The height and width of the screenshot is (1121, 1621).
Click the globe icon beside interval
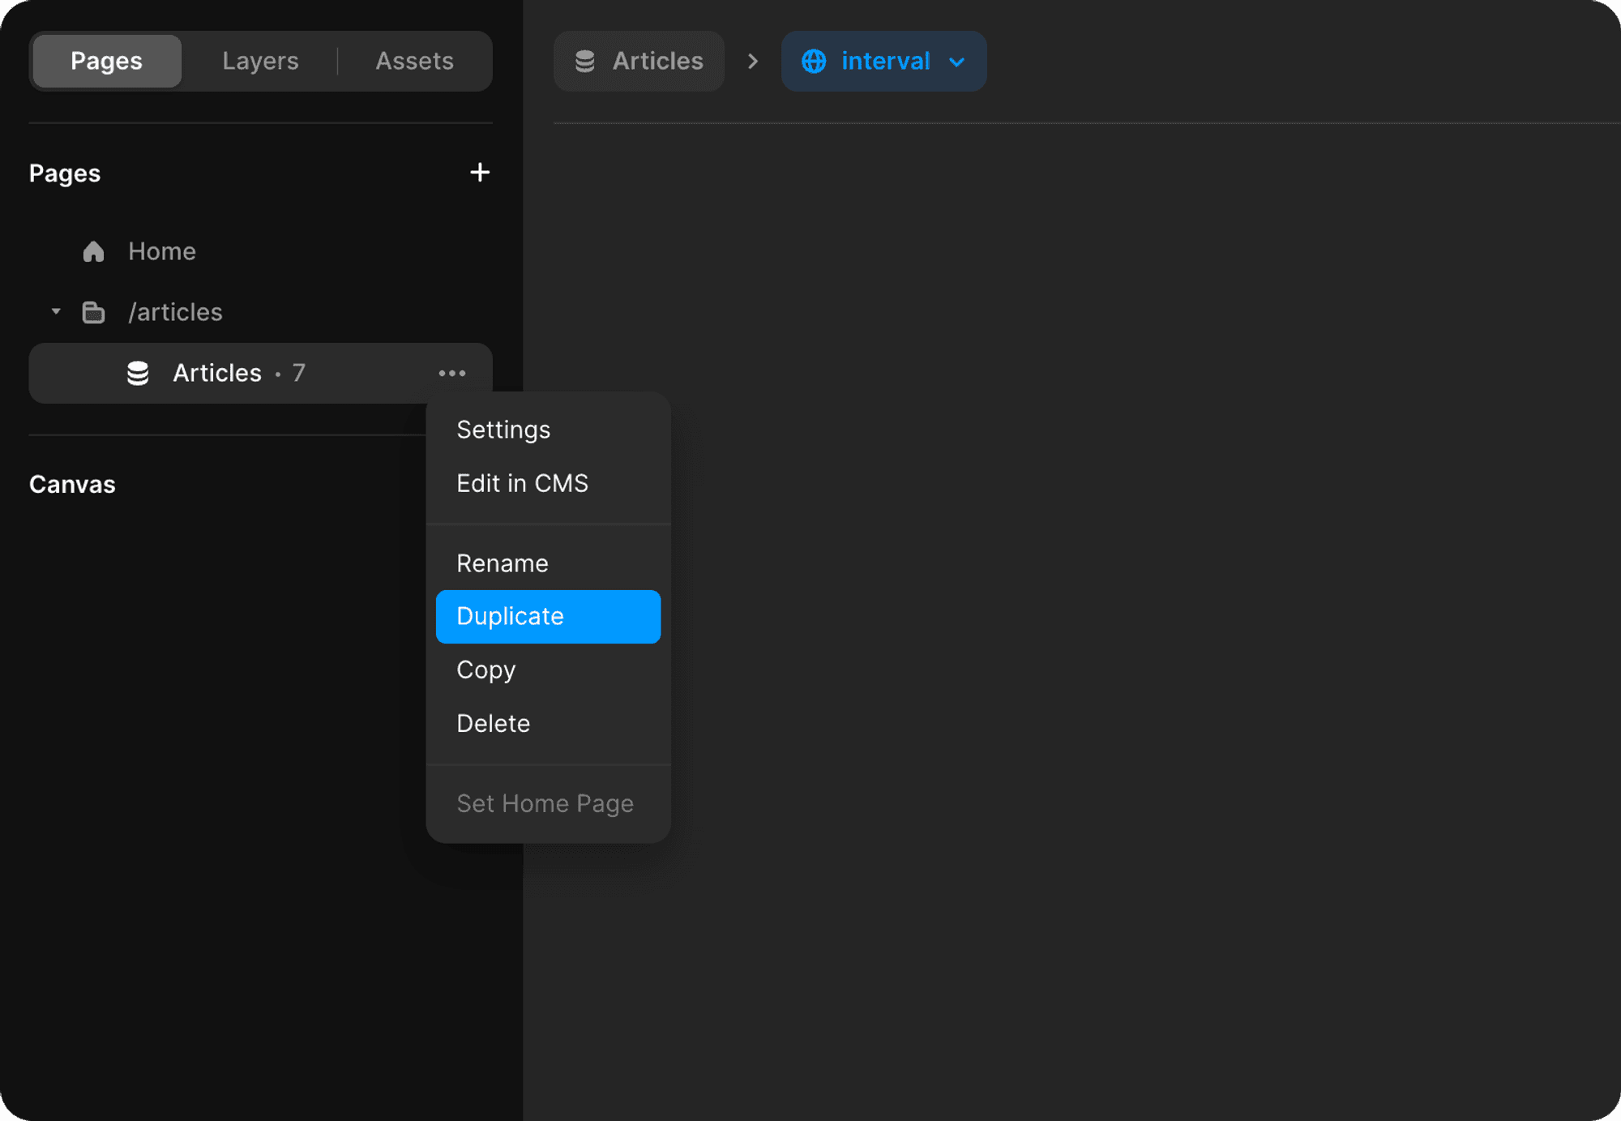tap(814, 62)
